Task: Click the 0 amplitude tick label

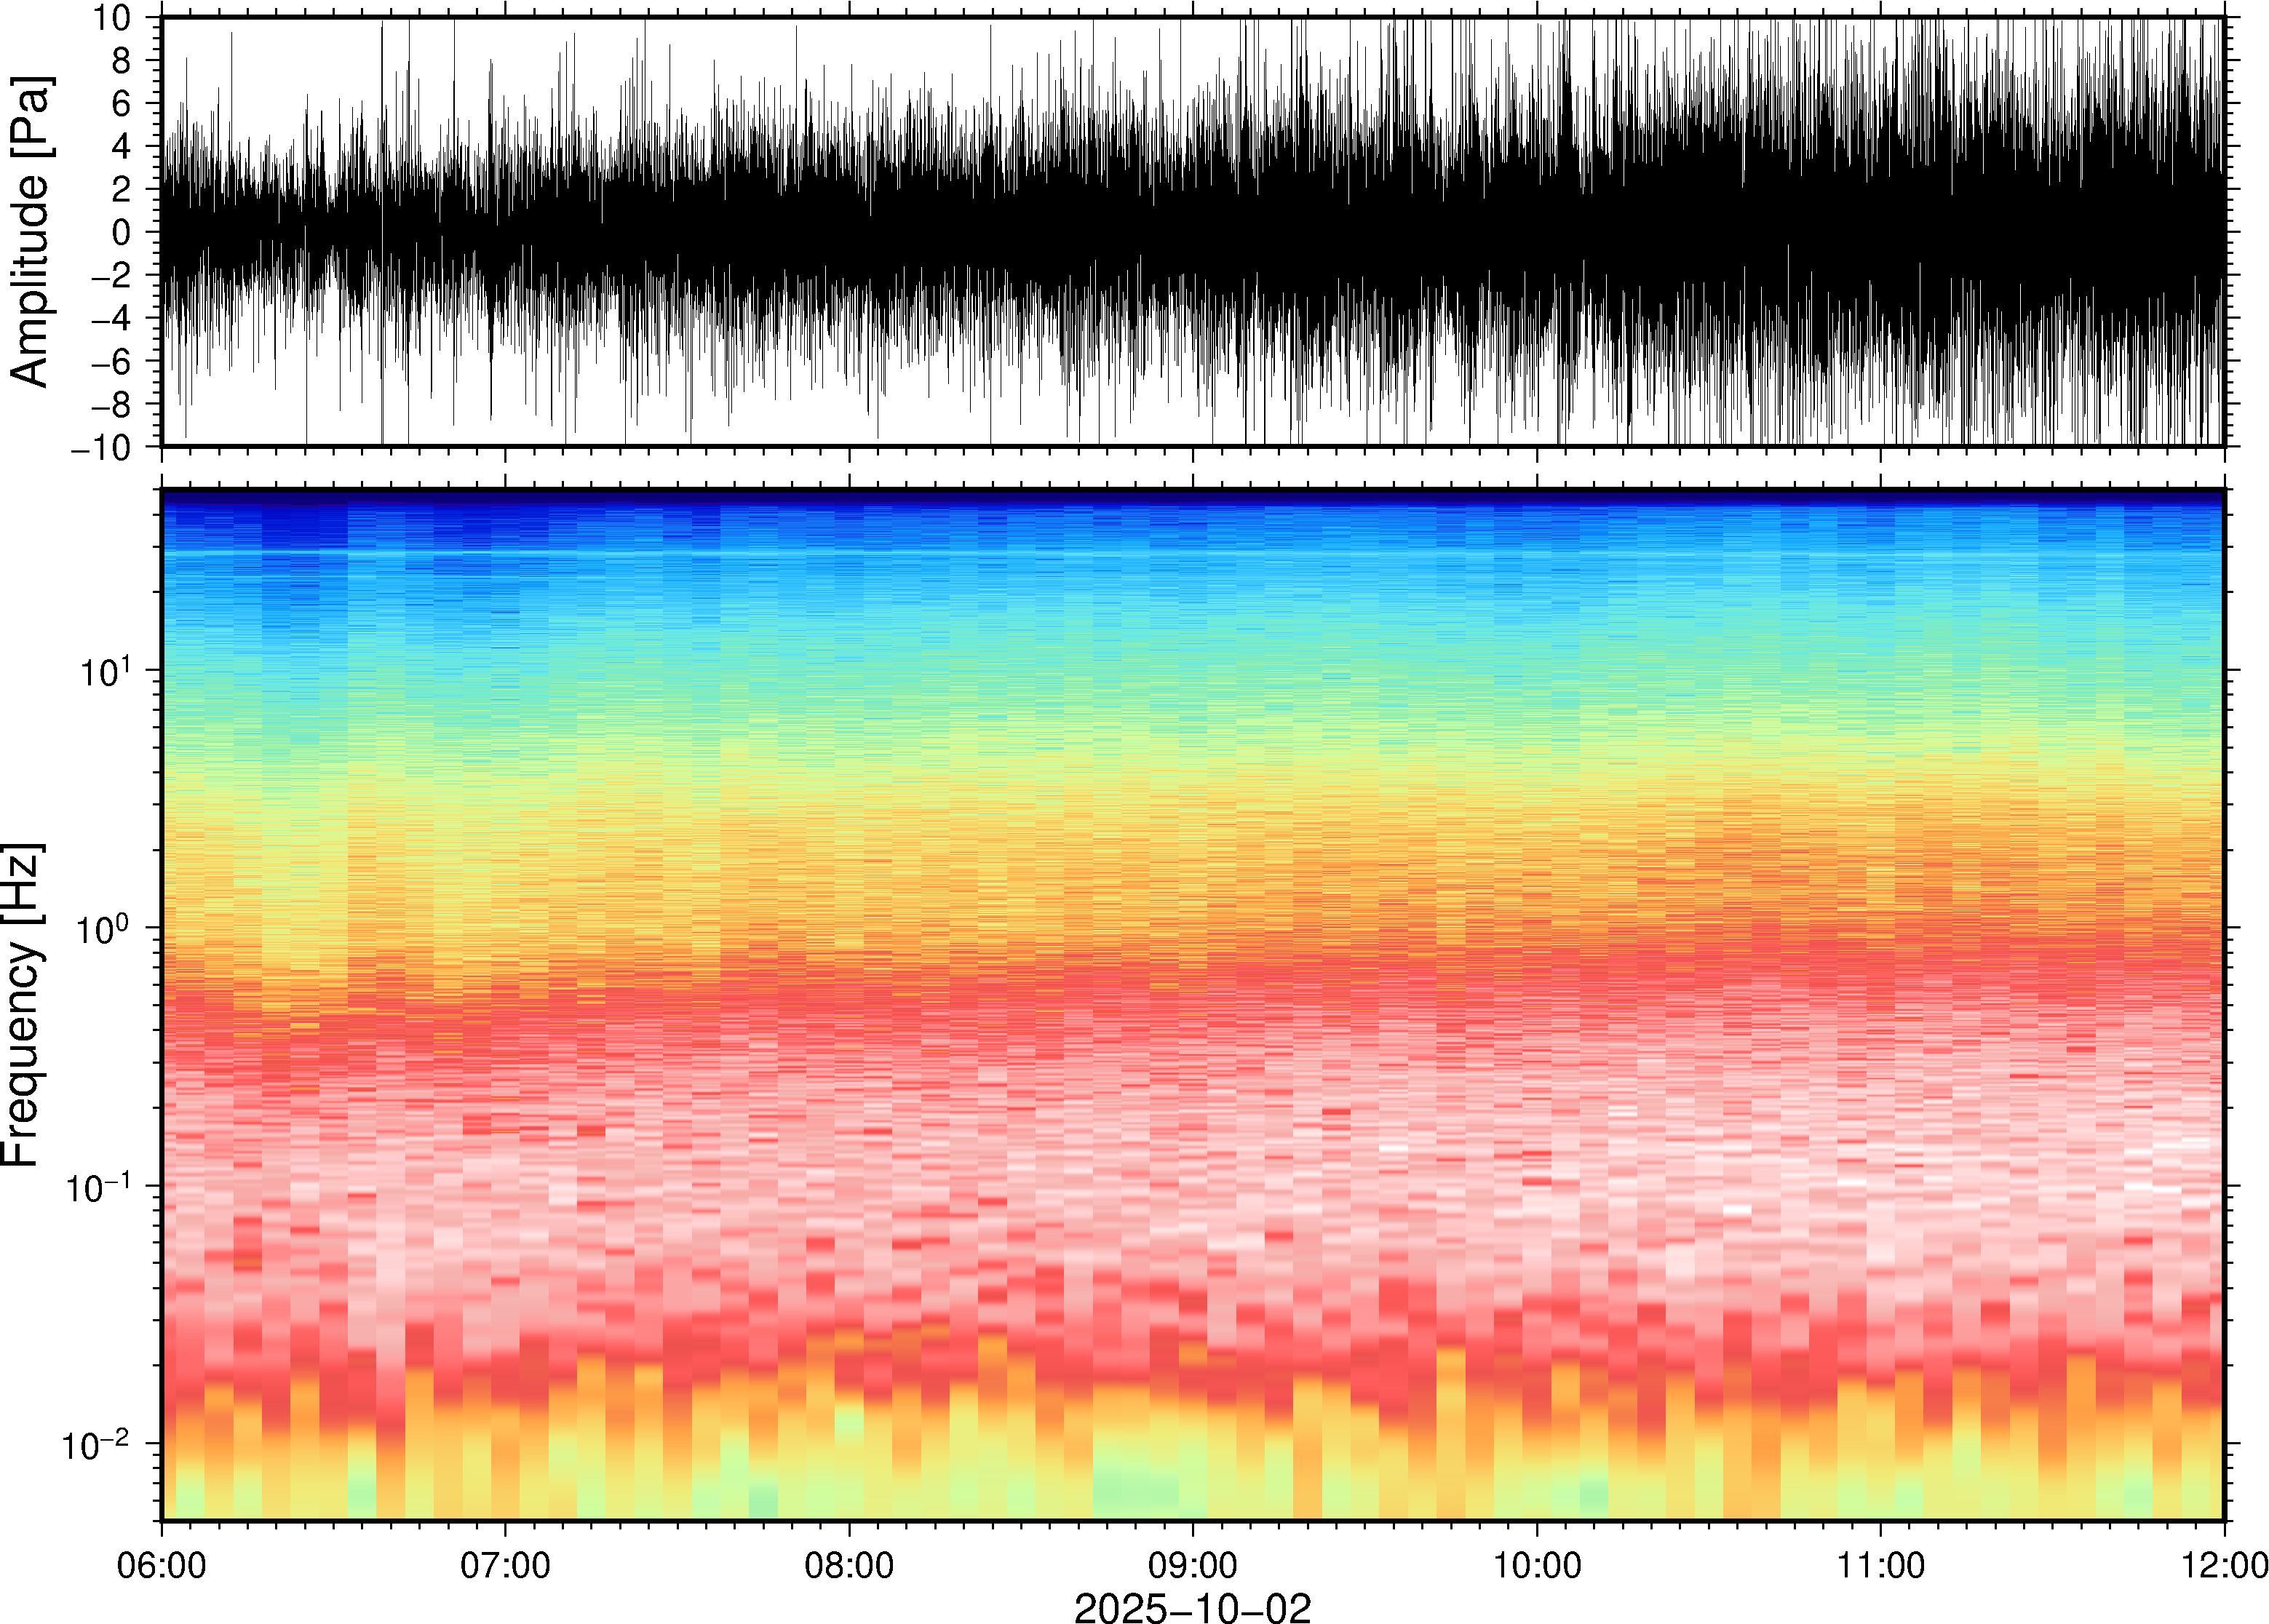Action: 122,232
